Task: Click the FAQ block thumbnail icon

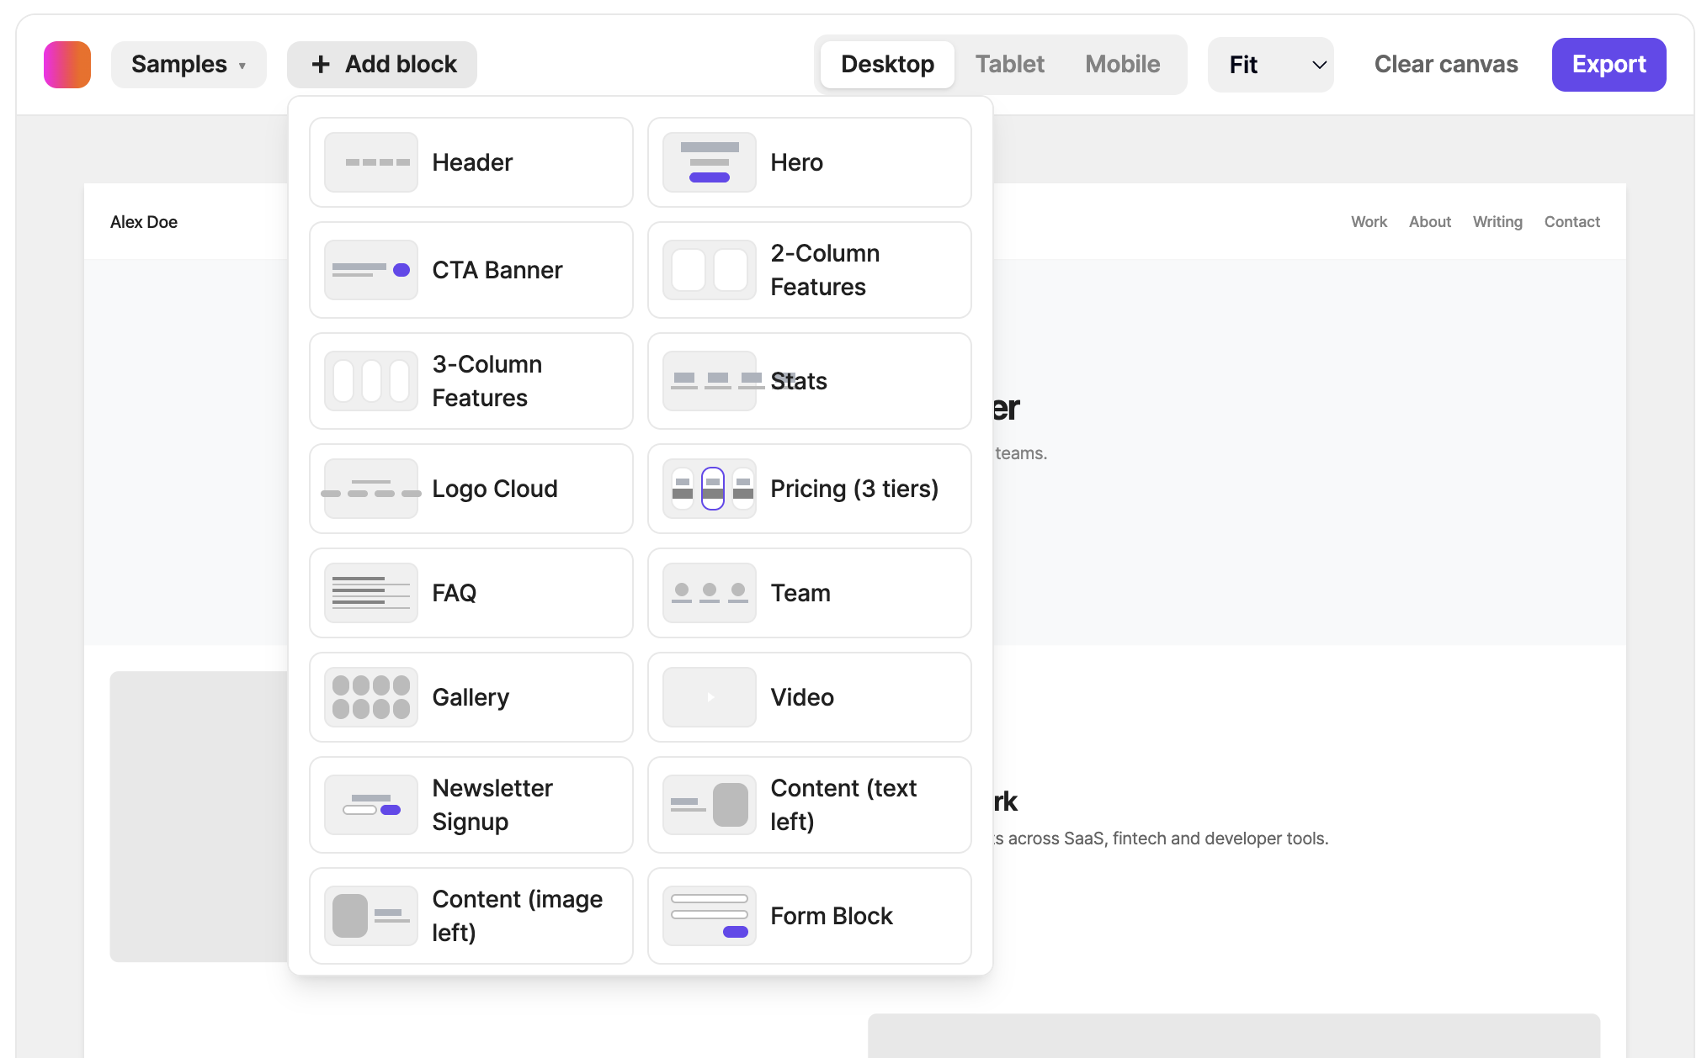Action: coord(371,593)
